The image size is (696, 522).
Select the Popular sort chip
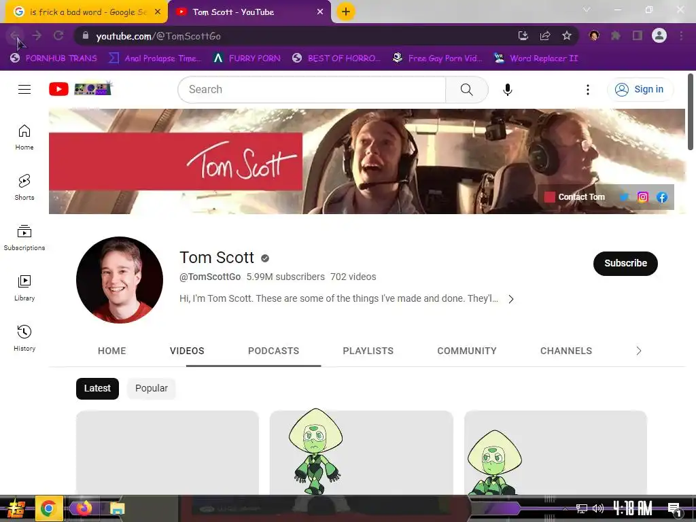pyautogui.click(x=152, y=388)
